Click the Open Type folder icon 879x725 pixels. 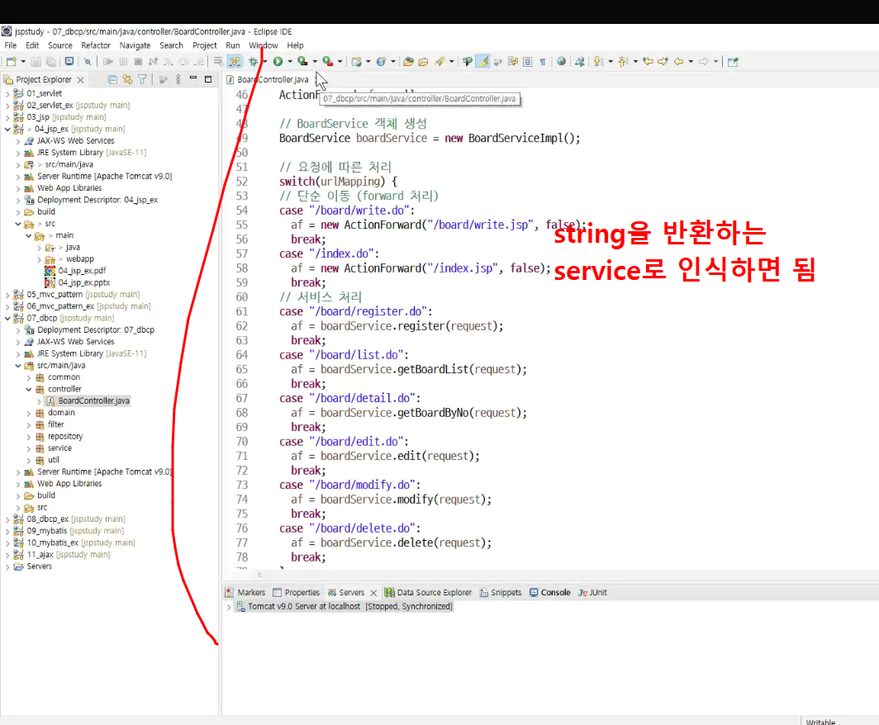click(x=409, y=62)
